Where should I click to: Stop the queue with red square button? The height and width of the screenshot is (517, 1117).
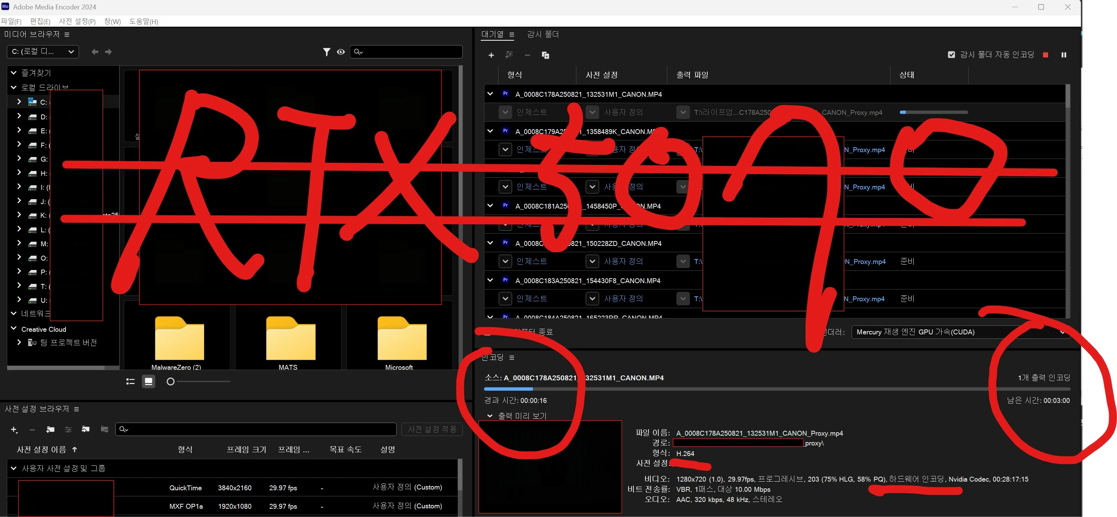tap(1045, 55)
